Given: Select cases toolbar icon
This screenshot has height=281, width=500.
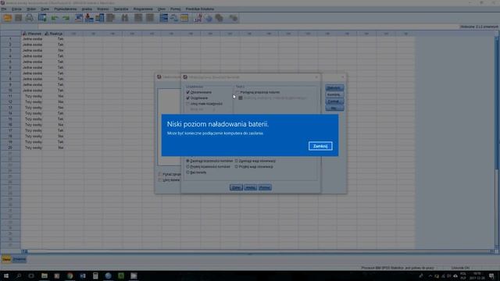Looking at the screenshot, I should (x=184, y=18).
